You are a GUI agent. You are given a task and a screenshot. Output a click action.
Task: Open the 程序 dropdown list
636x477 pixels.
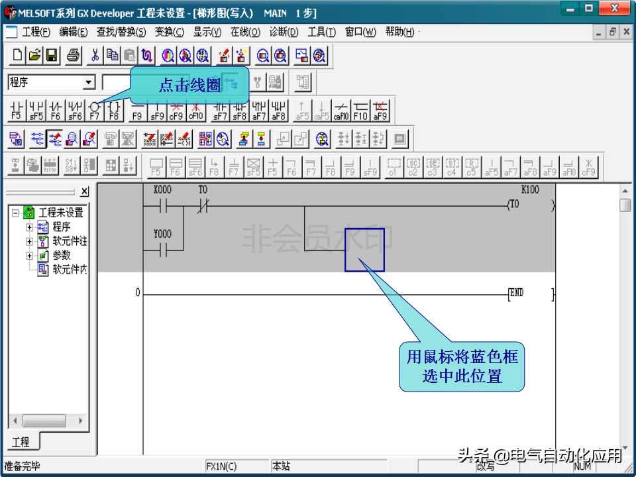pos(89,83)
